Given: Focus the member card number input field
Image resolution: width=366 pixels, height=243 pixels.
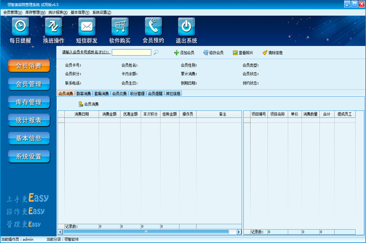Looking at the screenshot, I should (x=131, y=52).
